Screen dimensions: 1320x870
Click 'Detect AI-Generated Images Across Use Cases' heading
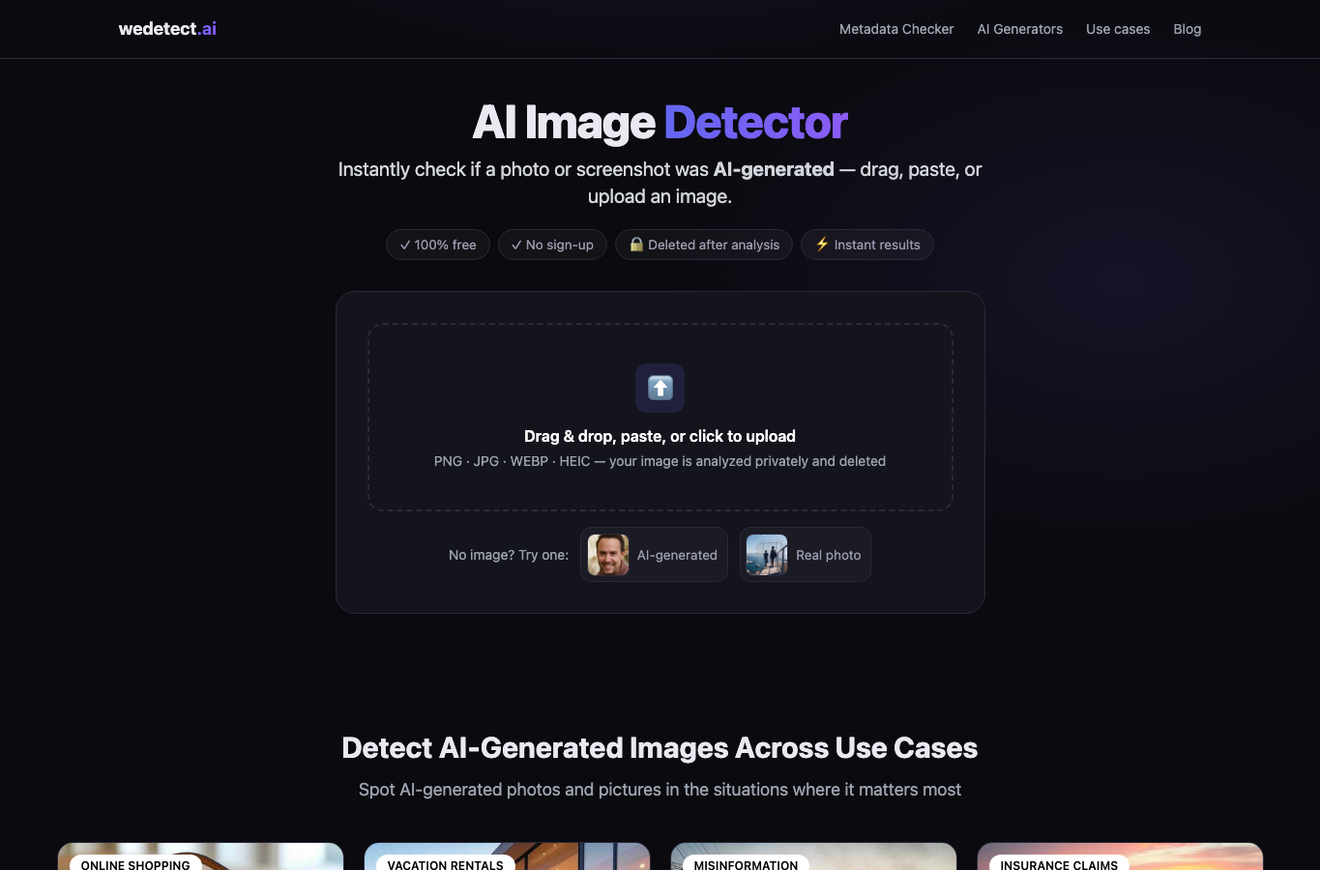coord(660,748)
